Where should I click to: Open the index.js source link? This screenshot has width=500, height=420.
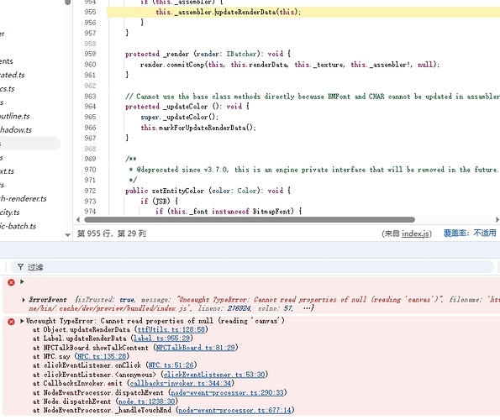click(416, 234)
